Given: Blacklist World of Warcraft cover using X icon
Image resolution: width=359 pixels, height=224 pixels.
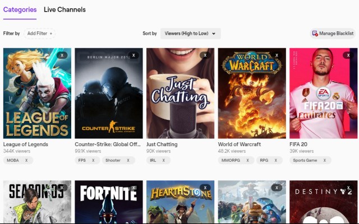Looking at the screenshot, I should pos(277,55).
